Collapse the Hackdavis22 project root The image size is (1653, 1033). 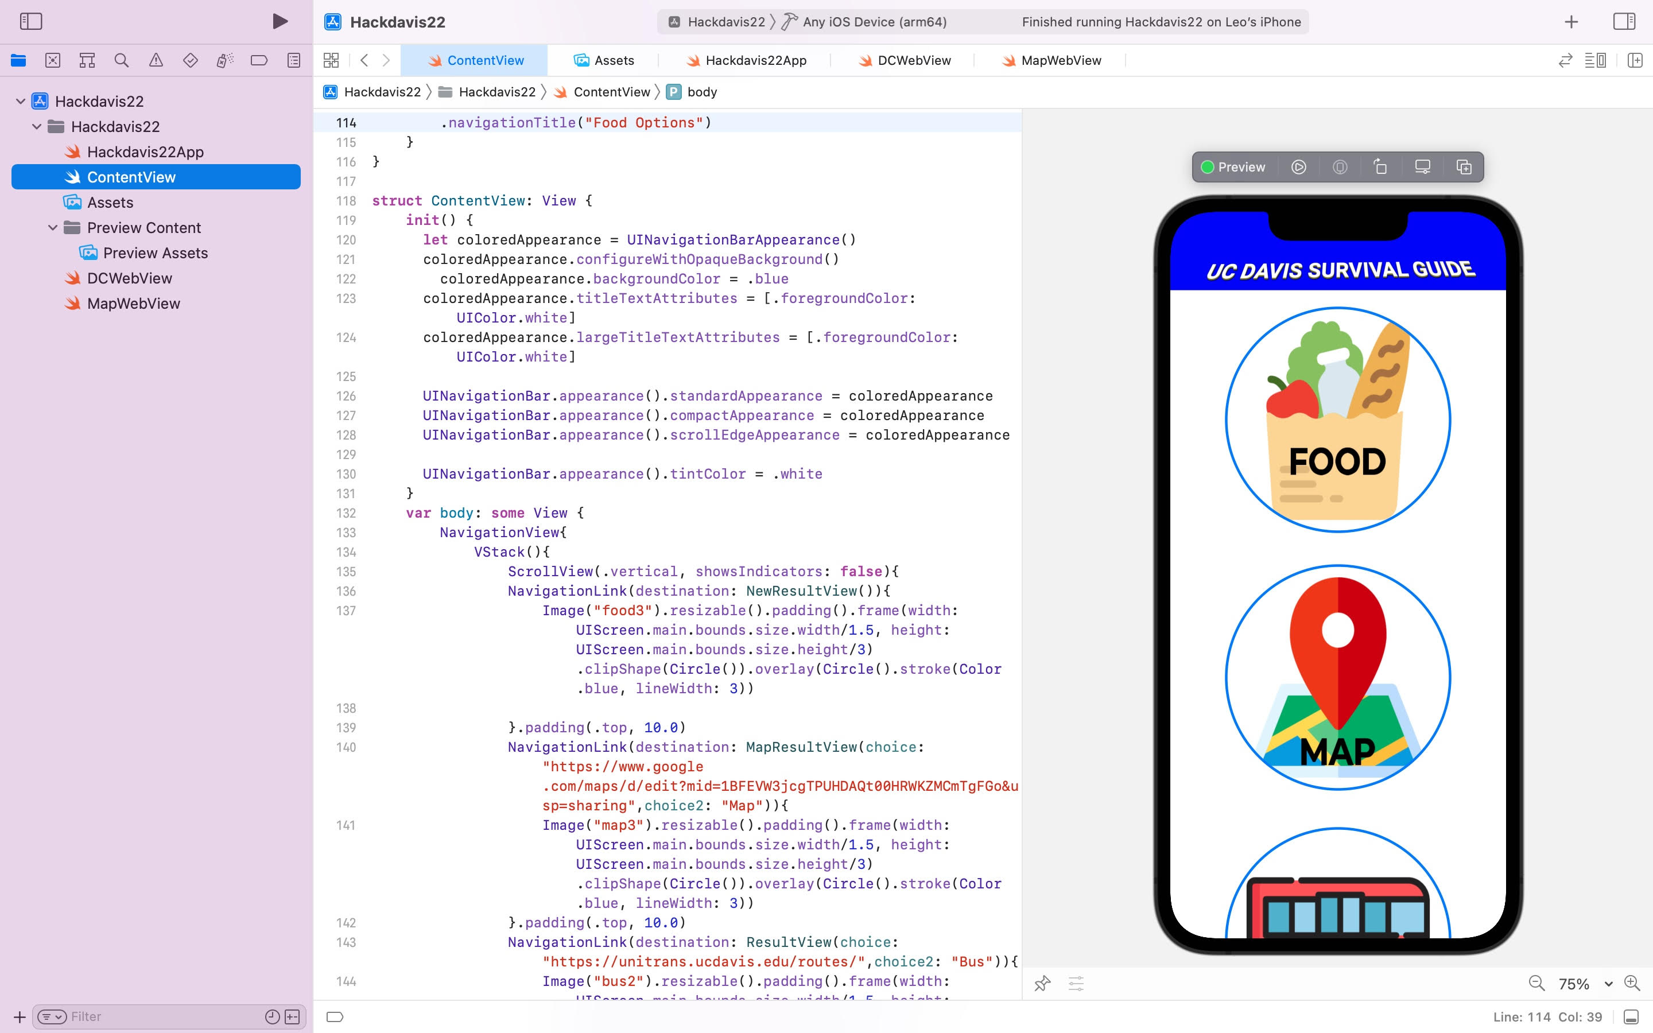click(21, 101)
